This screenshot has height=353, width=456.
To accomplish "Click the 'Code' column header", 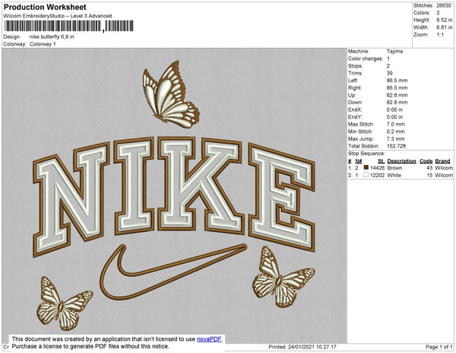I will point(426,161).
